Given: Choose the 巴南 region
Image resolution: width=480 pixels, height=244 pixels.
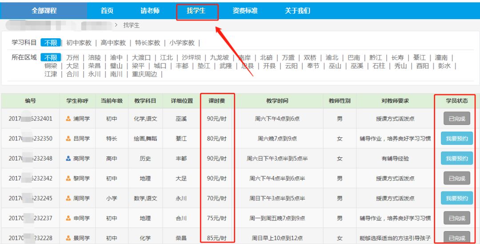Looking at the screenshot, I should (354, 58).
